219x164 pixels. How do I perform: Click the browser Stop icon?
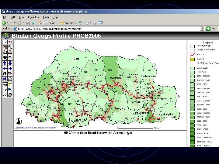coord(28,23)
